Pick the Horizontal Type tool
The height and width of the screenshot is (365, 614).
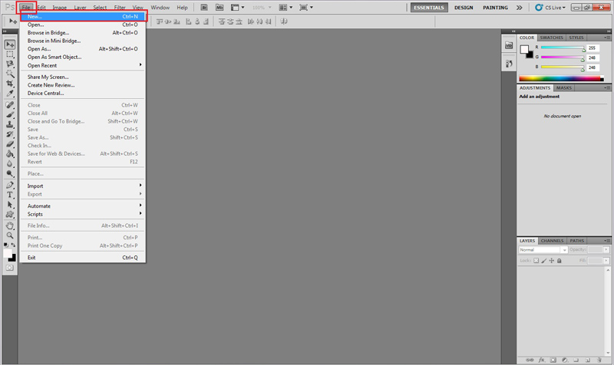point(10,196)
